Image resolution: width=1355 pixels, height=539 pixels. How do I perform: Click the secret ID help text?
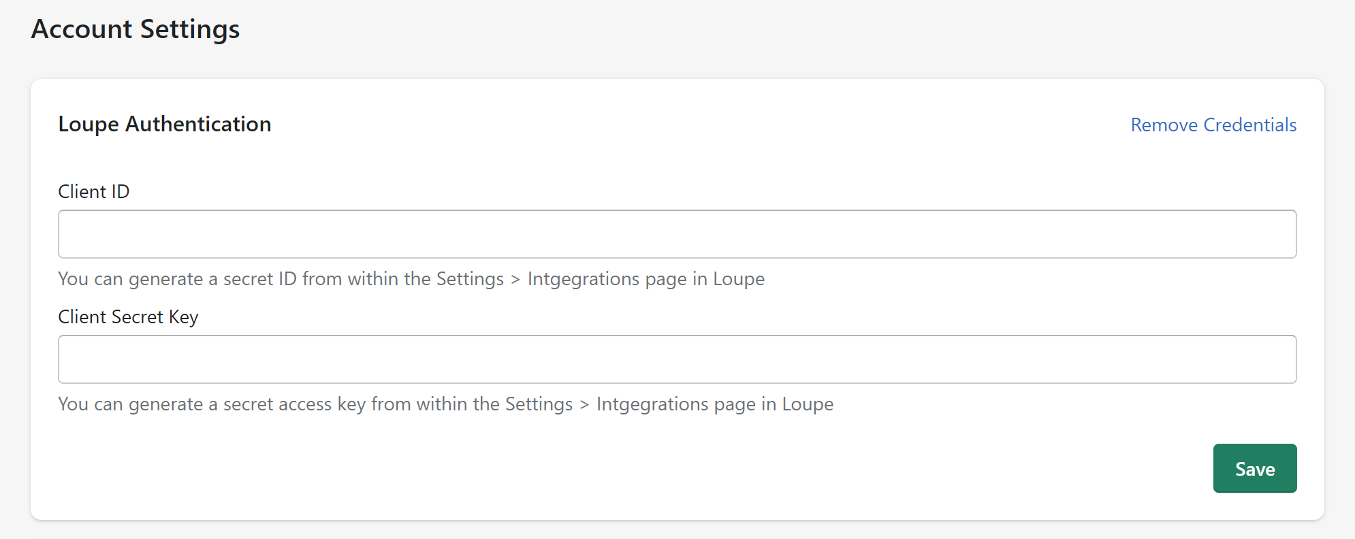[x=411, y=279]
